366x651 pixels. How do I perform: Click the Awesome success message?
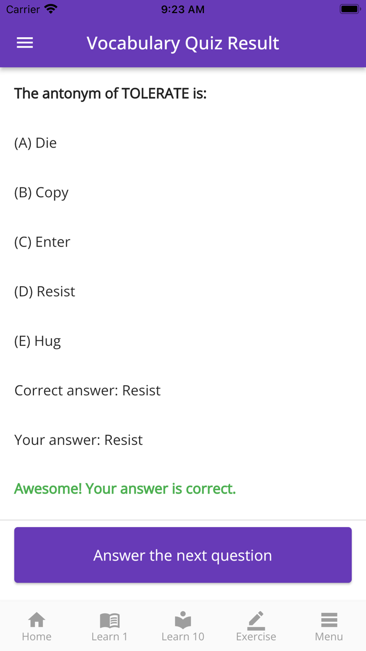(x=125, y=488)
